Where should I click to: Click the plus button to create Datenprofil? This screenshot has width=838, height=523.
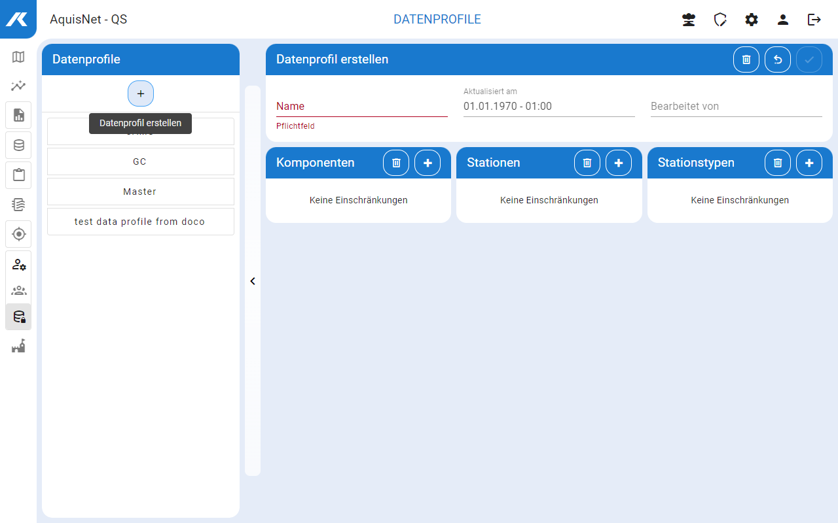coord(141,93)
